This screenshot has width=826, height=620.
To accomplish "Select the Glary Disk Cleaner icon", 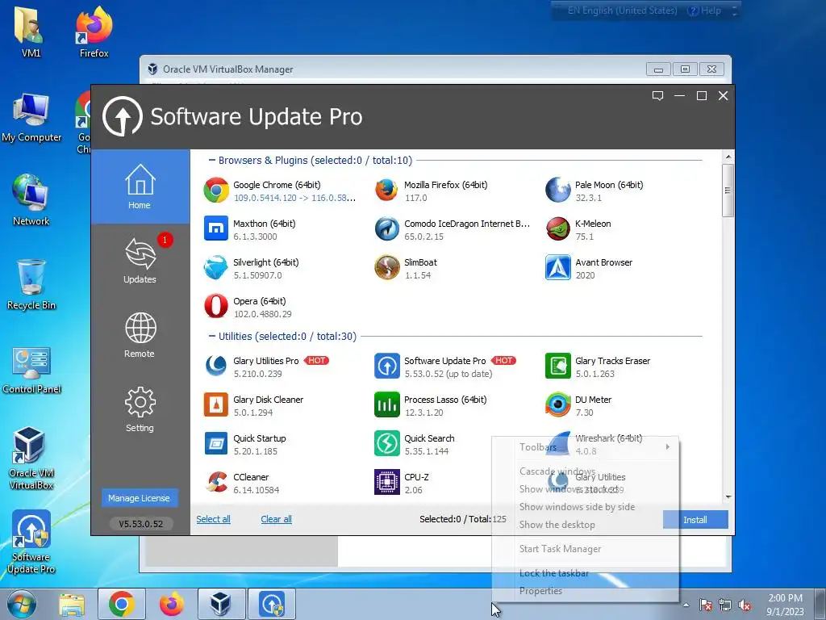I will [216, 405].
